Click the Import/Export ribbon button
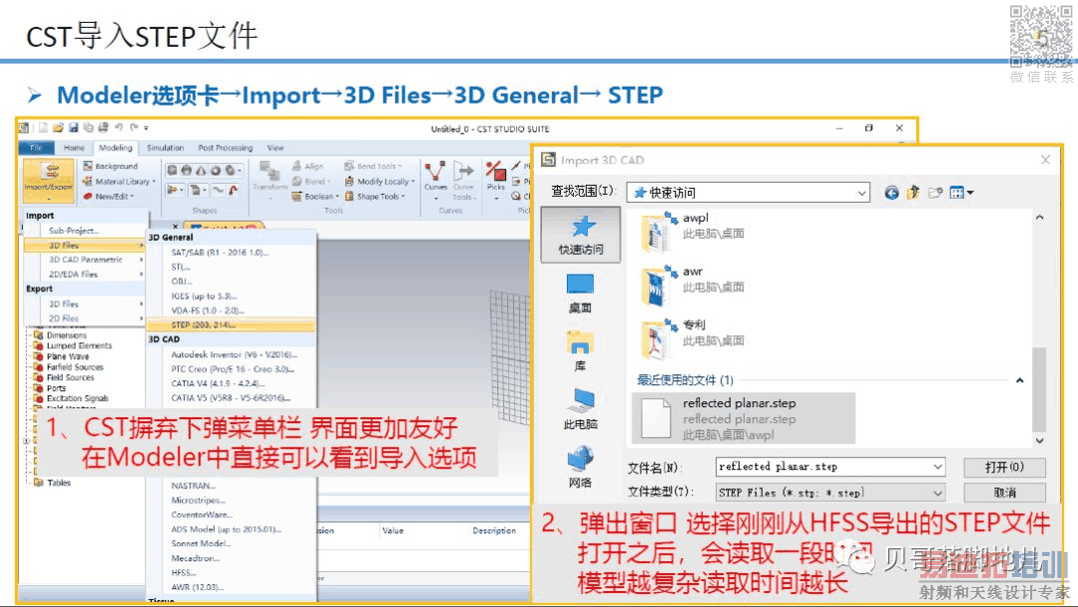This screenshot has height=607, width=1078. [48, 180]
